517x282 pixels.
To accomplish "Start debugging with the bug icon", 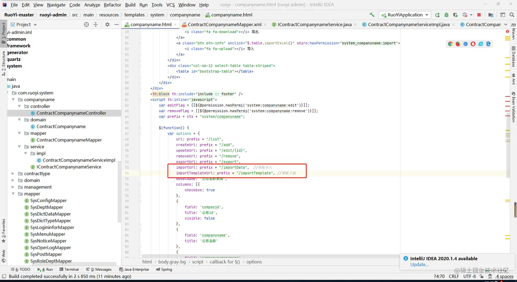I will pyautogui.click(x=446, y=15).
